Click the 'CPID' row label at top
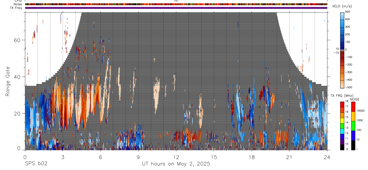Screen dimensions: 368x170 [x=18, y=1]
